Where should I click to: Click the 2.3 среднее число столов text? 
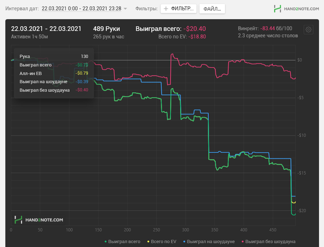click(x=268, y=36)
